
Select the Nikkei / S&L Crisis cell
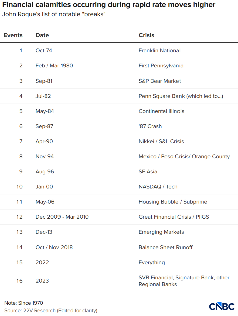point(161,141)
